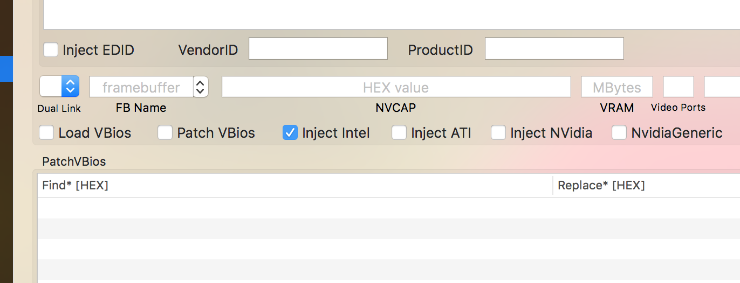Uncheck the Inject Intel checkbox
The height and width of the screenshot is (283, 740).
click(290, 132)
